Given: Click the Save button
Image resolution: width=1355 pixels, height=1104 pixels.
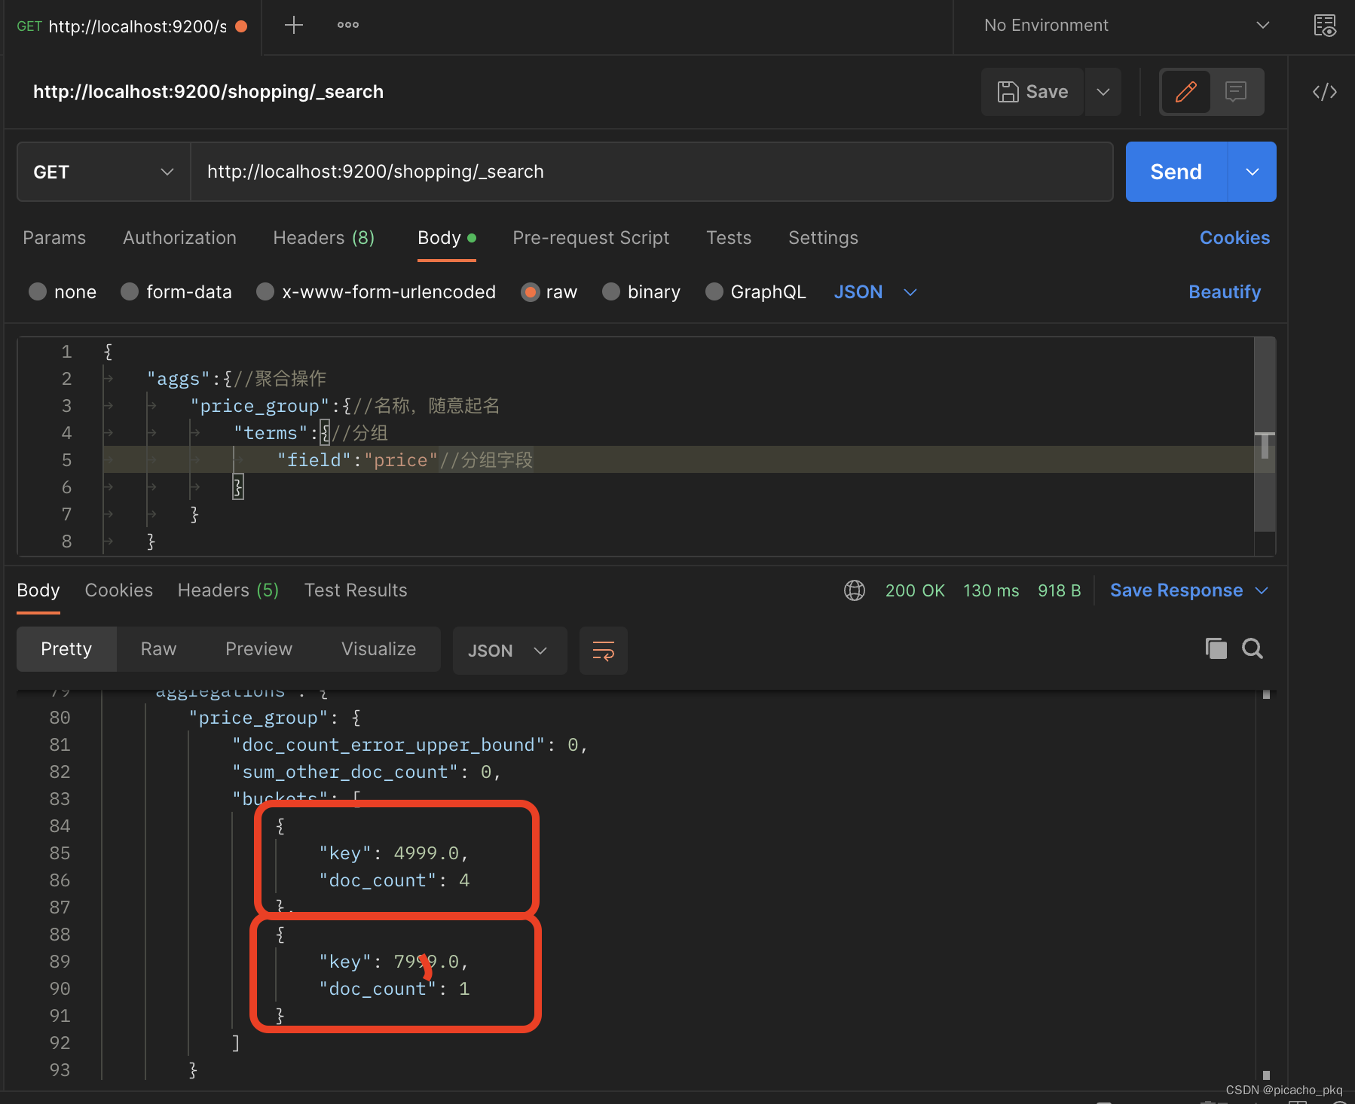Looking at the screenshot, I should [x=1032, y=92].
